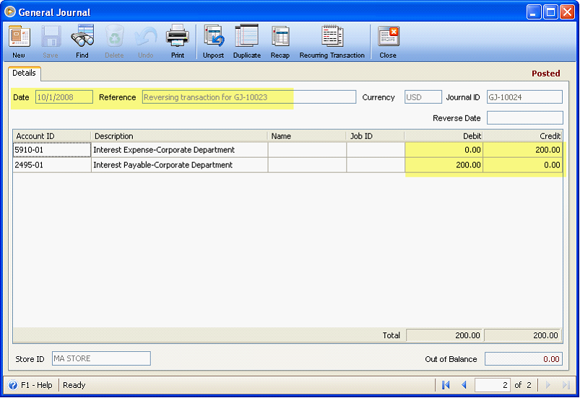
Task: Click the Debit column header
Action: (x=443, y=136)
